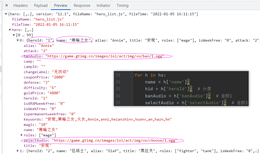Click the banAudio URL value
The height and width of the screenshot is (154, 260).
pyautogui.click(x=105, y=56)
